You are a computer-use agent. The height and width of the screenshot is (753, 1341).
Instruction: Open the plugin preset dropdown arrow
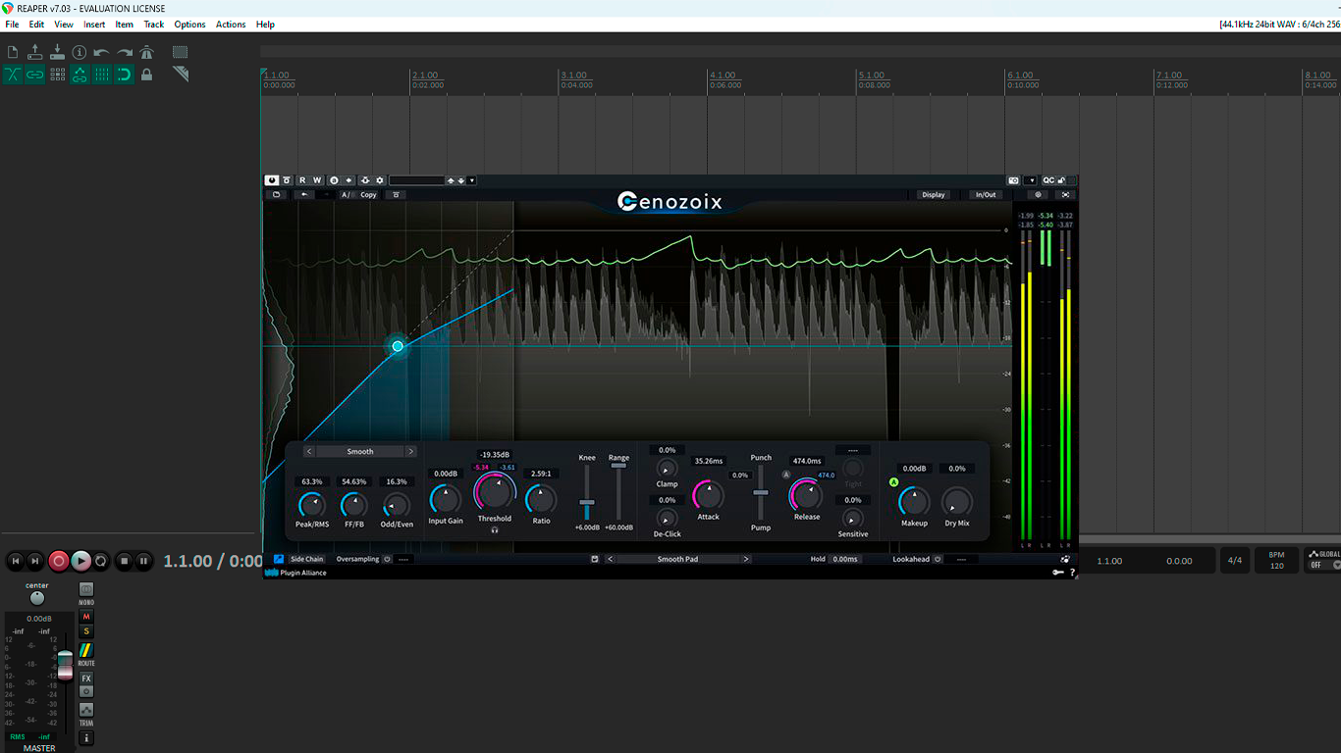(x=471, y=180)
